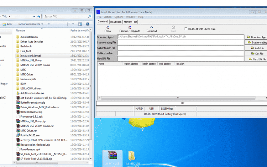Click the Auth File button

[x=257, y=48]
